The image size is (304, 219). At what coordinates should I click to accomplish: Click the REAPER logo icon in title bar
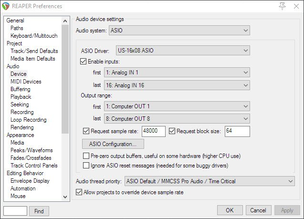(x=6, y=6)
